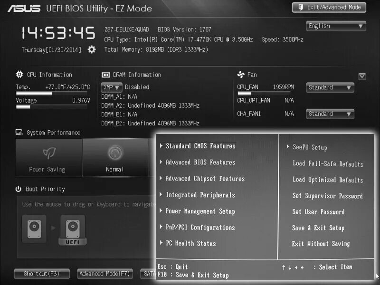Click the CPU_OPT_FAN label
Screen dimensions: 380x285
254,100
